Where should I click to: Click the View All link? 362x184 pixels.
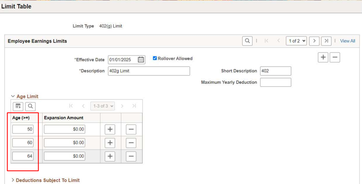point(347,41)
